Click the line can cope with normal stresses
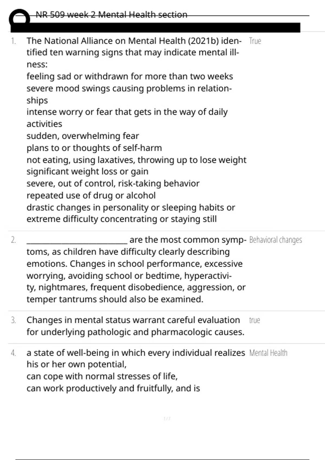 pyautogui.click(x=102, y=376)
